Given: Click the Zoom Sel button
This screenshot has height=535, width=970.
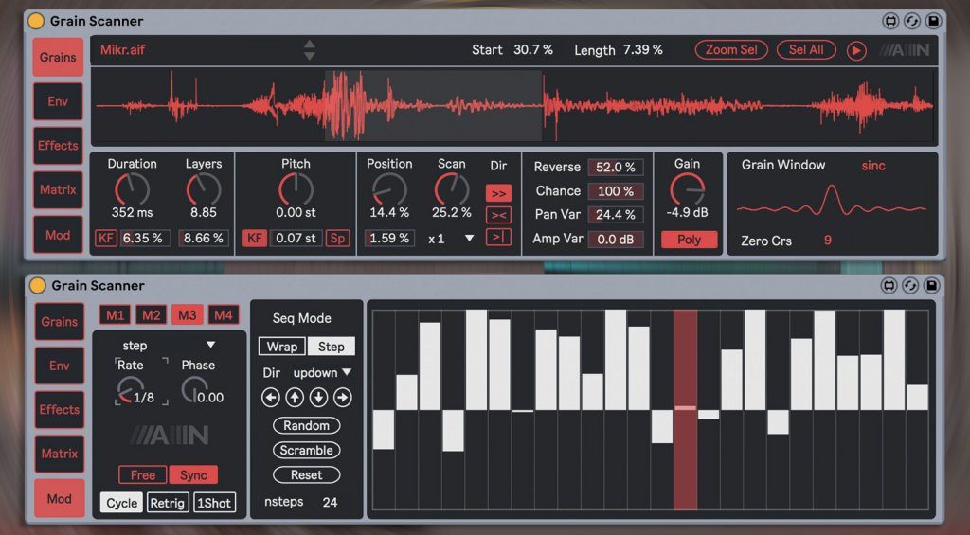Looking at the screenshot, I should pos(731,50).
